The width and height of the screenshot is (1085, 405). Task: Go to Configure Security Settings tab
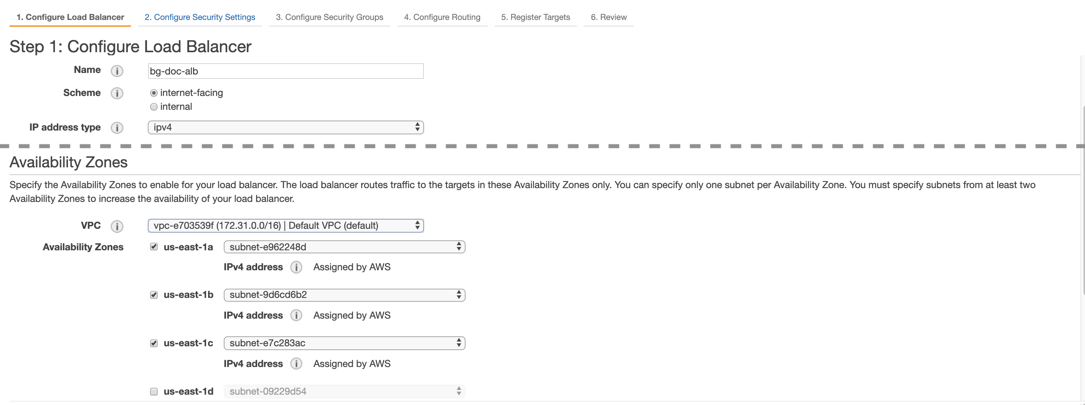pyautogui.click(x=200, y=17)
